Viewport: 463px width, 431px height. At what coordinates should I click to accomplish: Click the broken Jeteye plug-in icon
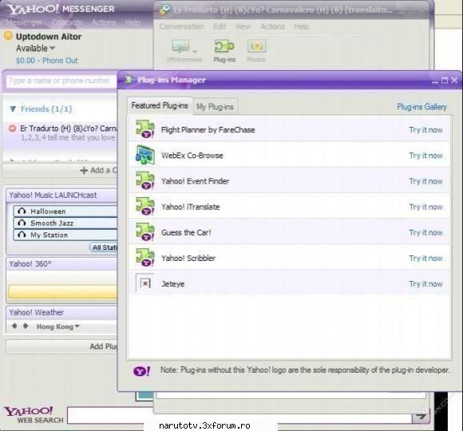pos(145,283)
